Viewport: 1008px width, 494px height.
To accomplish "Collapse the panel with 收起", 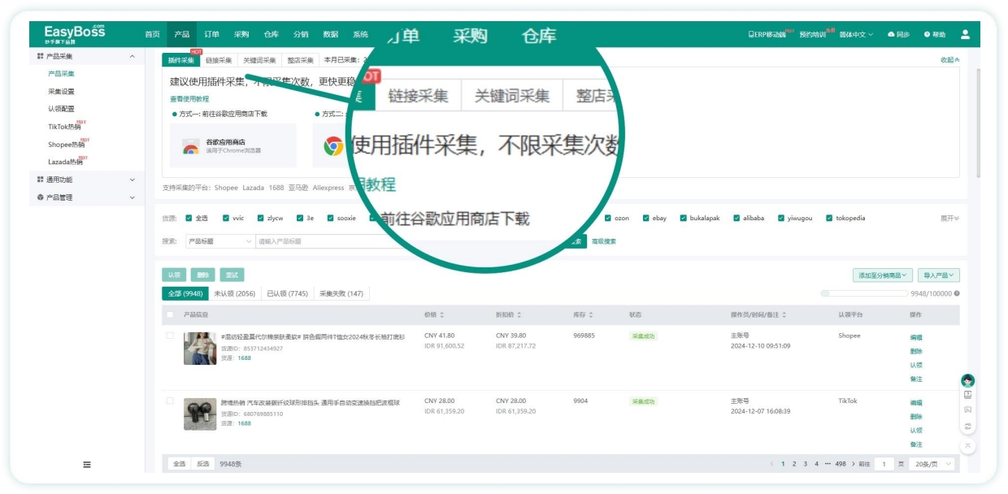I will [949, 60].
